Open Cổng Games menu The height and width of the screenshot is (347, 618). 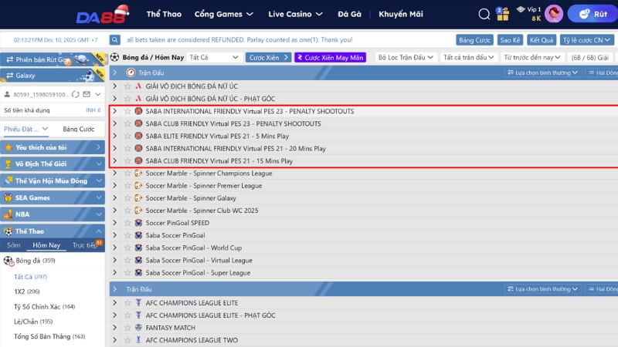coord(223,14)
